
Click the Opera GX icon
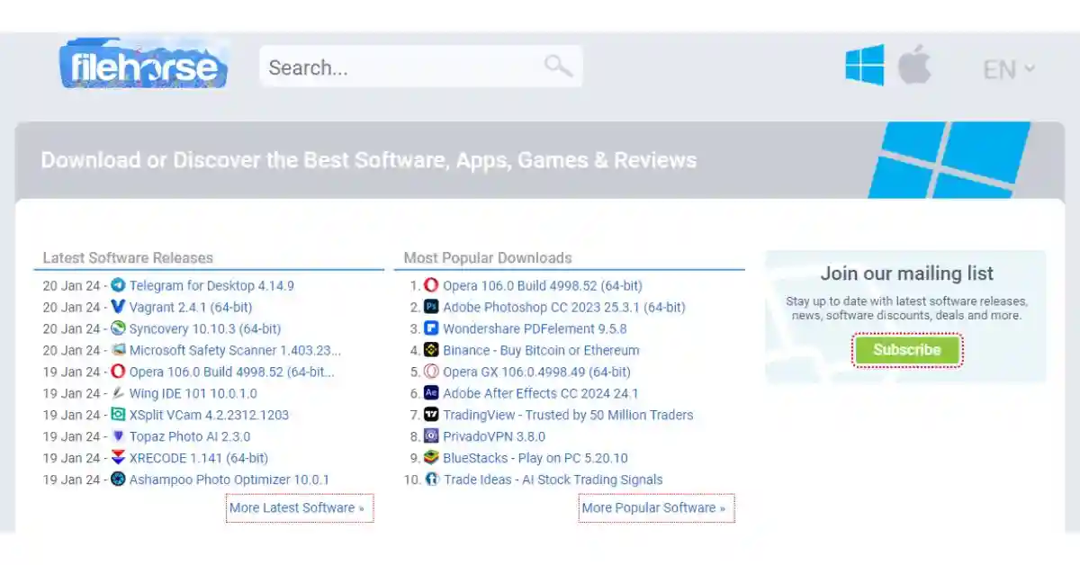coord(431,372)
